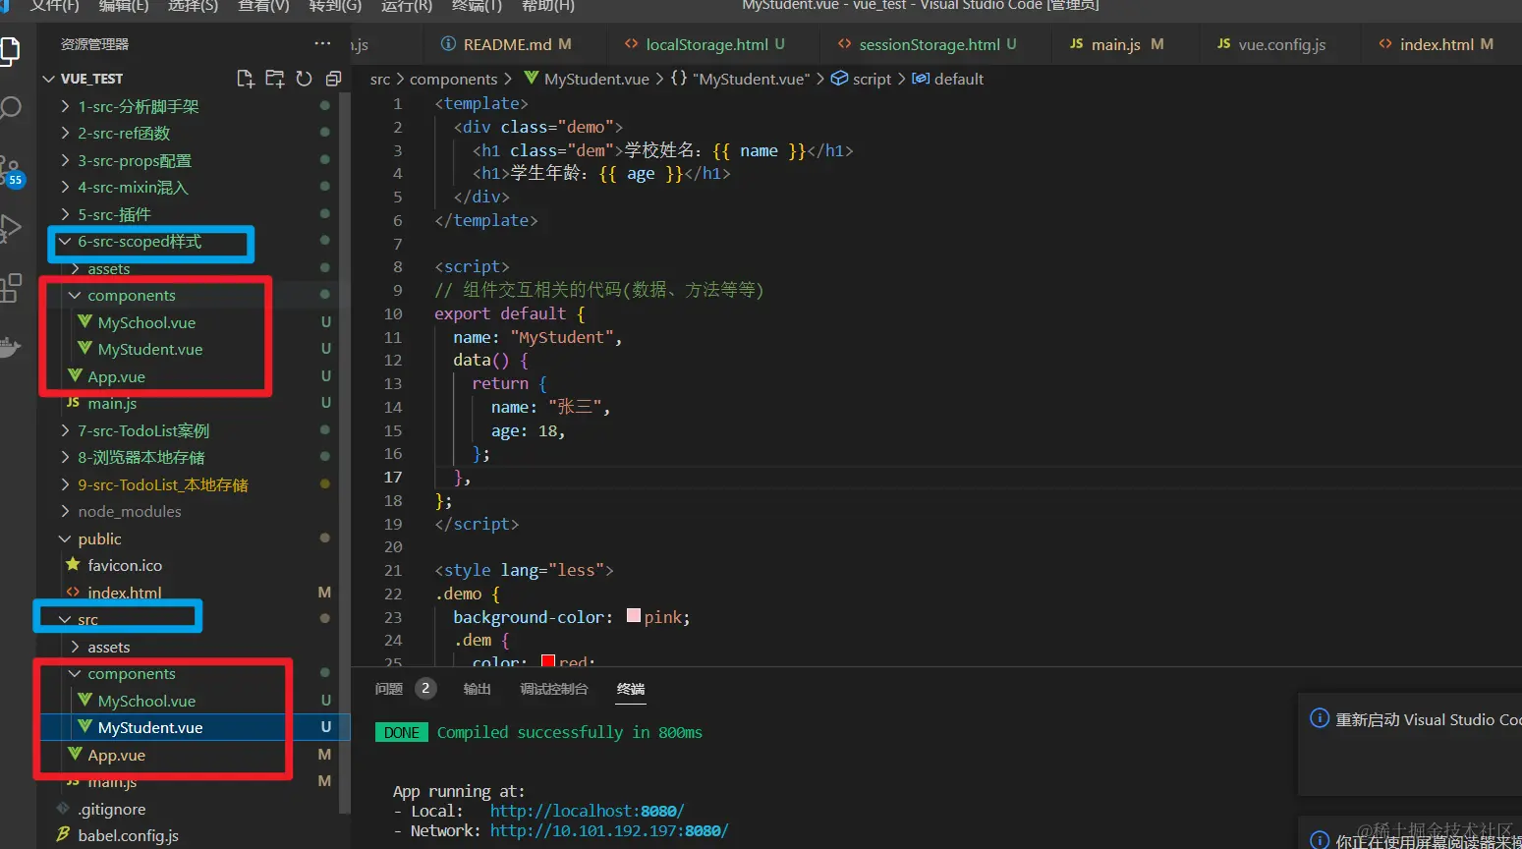Click the pink color swatch on line 23
The height and width of the screenshot is (849, 1522).
[x=634, y=616]
